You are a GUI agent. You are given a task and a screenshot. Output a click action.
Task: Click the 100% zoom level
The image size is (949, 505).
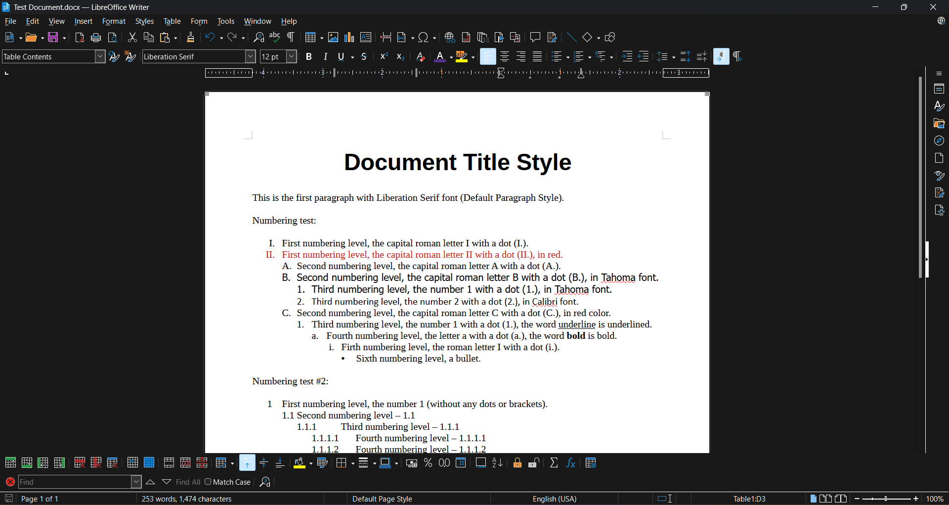[935, 499]
